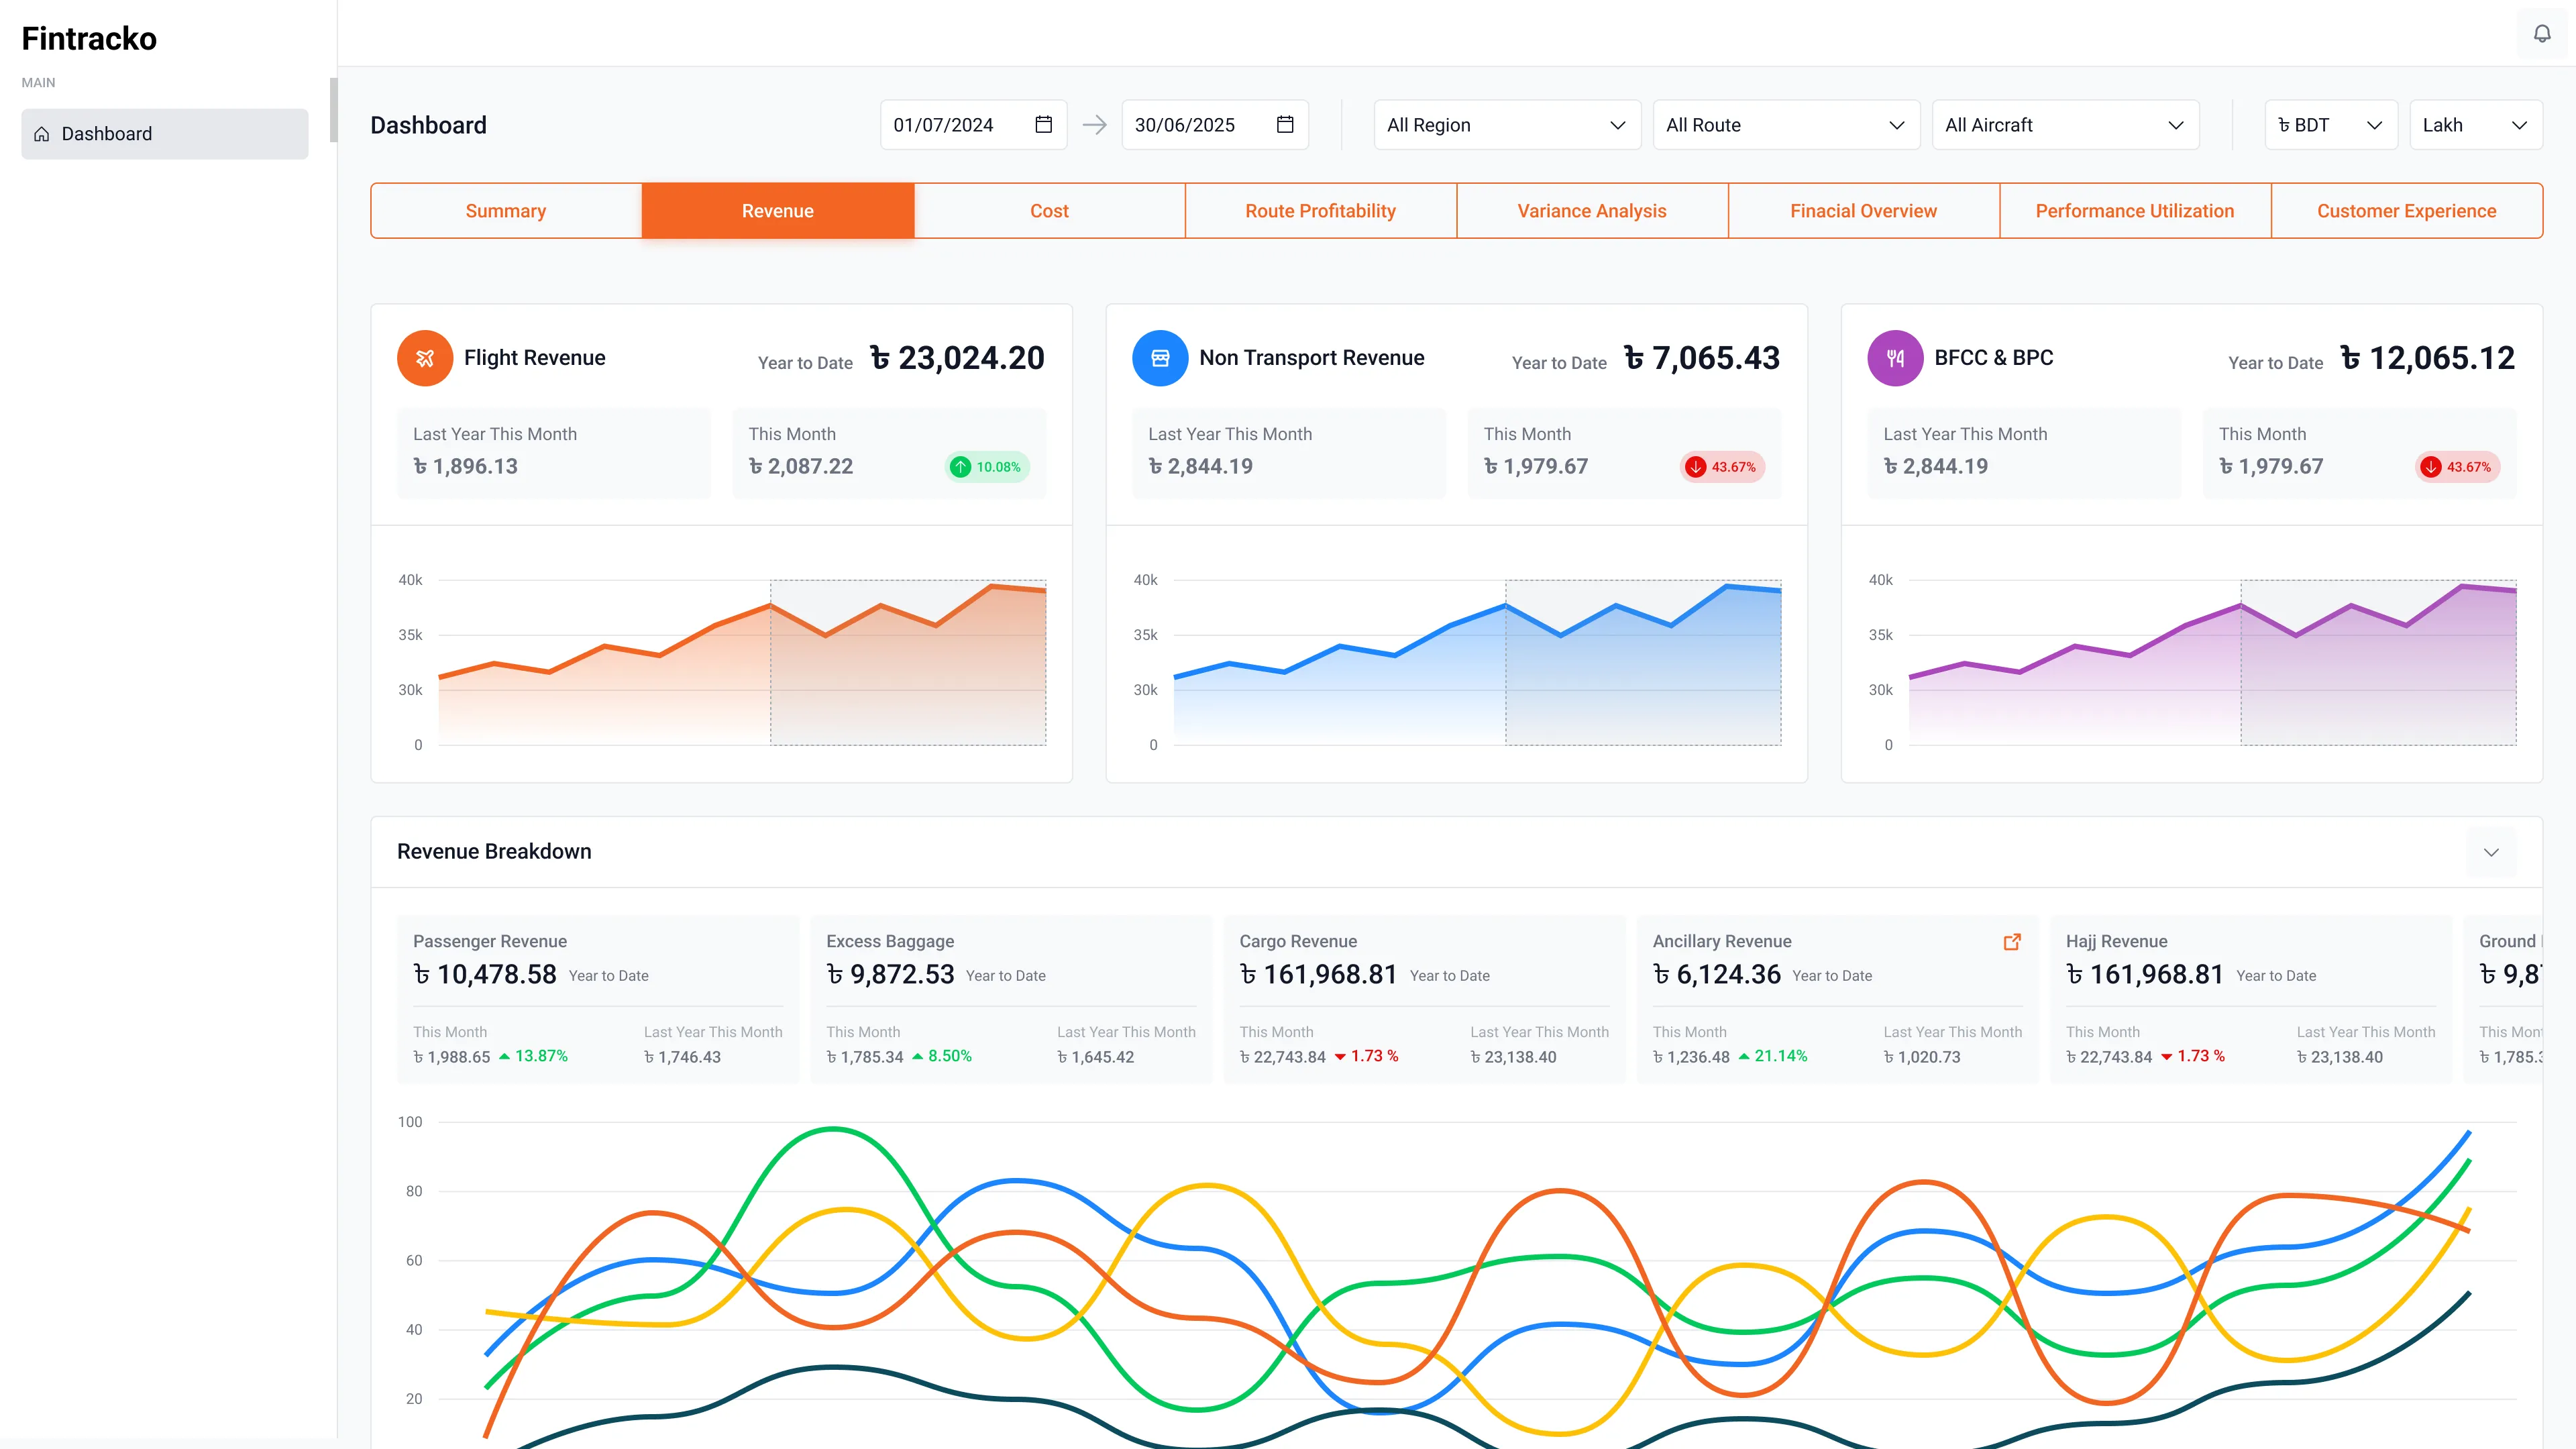Open the All Route dropdown
The width and height of the screenshot is (2576, 1449).
tap(1785, 125)
